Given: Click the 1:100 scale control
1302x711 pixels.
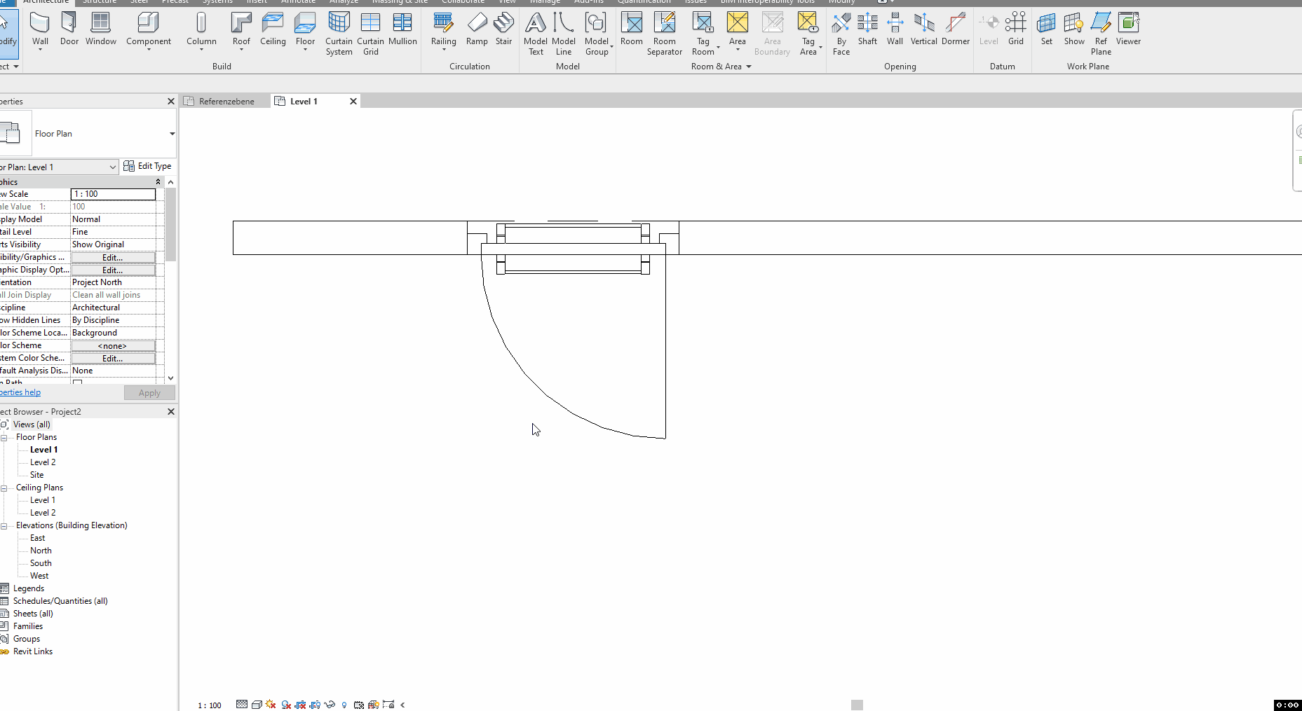Looking at the screenshot, I should [209, 705].
